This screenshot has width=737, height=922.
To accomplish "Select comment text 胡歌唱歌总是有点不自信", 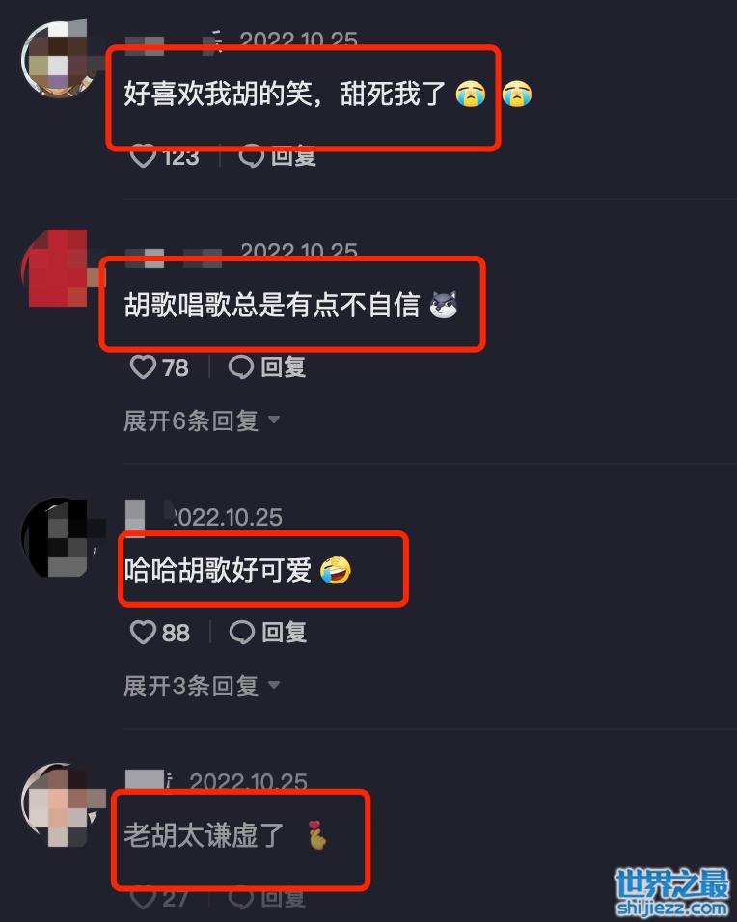I will point(272,305).
